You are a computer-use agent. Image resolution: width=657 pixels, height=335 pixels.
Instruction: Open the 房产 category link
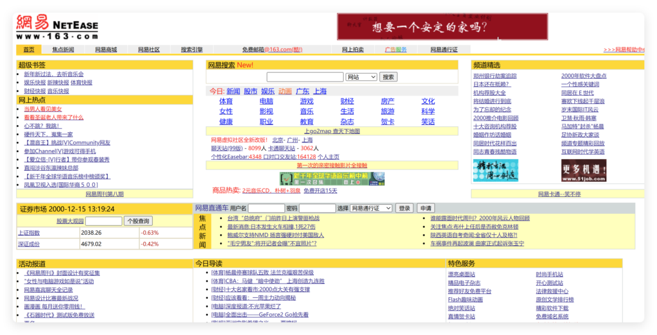[388, 101]
